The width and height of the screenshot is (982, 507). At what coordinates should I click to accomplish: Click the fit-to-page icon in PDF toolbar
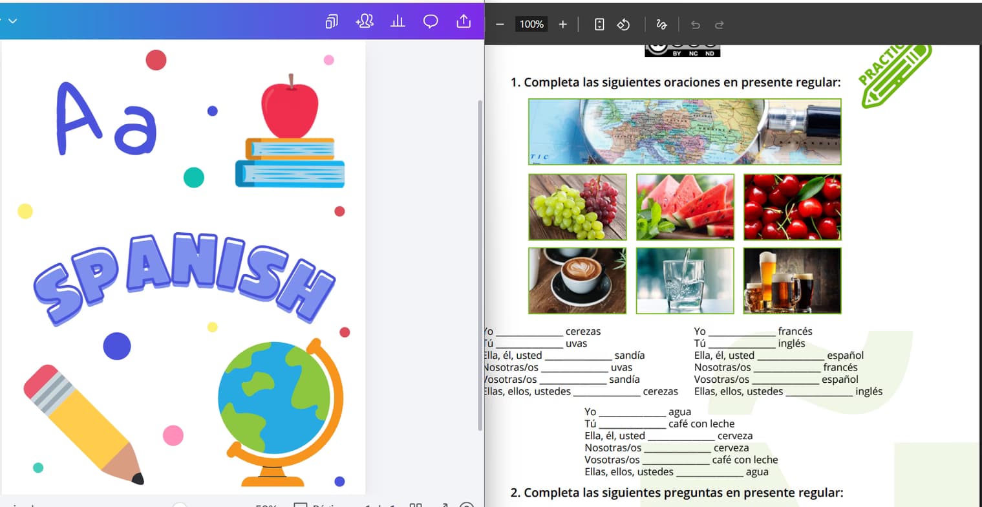[x=599, y=24]
